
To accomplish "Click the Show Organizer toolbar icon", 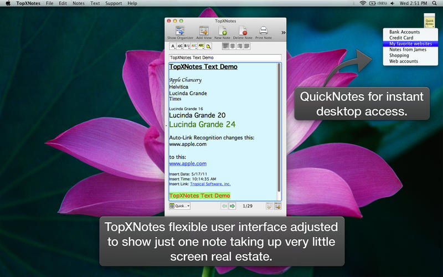I will point(180,32).
